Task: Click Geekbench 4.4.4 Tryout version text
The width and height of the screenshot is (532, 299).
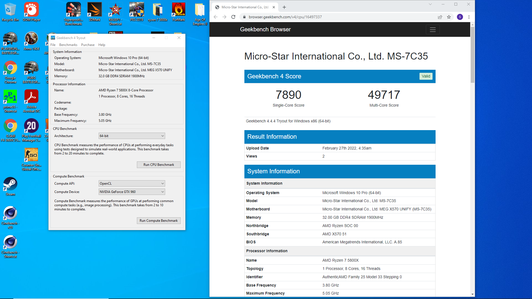Action: [x=288, y=121]
